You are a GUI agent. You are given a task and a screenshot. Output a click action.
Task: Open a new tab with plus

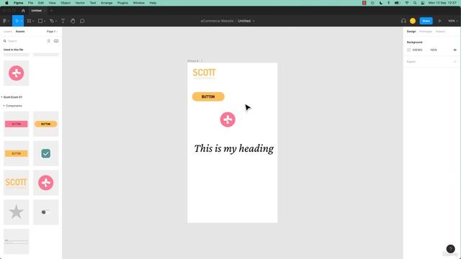[51, 11]
